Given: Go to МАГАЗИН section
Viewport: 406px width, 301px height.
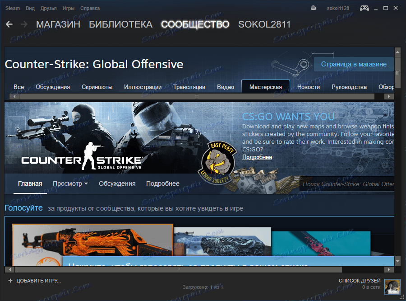Looking at the screenshot, I should [x=58, y=24].
